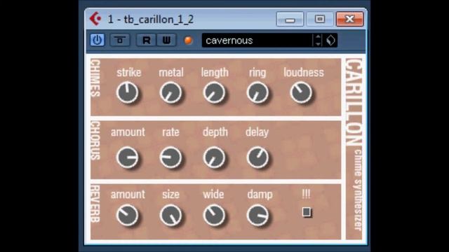The height and width of the screenshot is (252, 449).
Task: Step to next preset with down arrow
Action: [318, 43]
